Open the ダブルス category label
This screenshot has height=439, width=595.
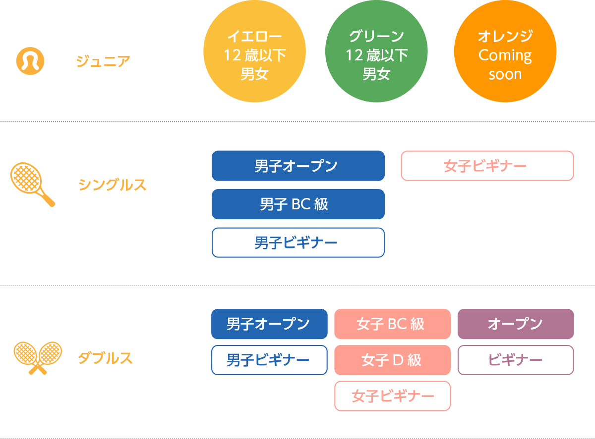105,358
